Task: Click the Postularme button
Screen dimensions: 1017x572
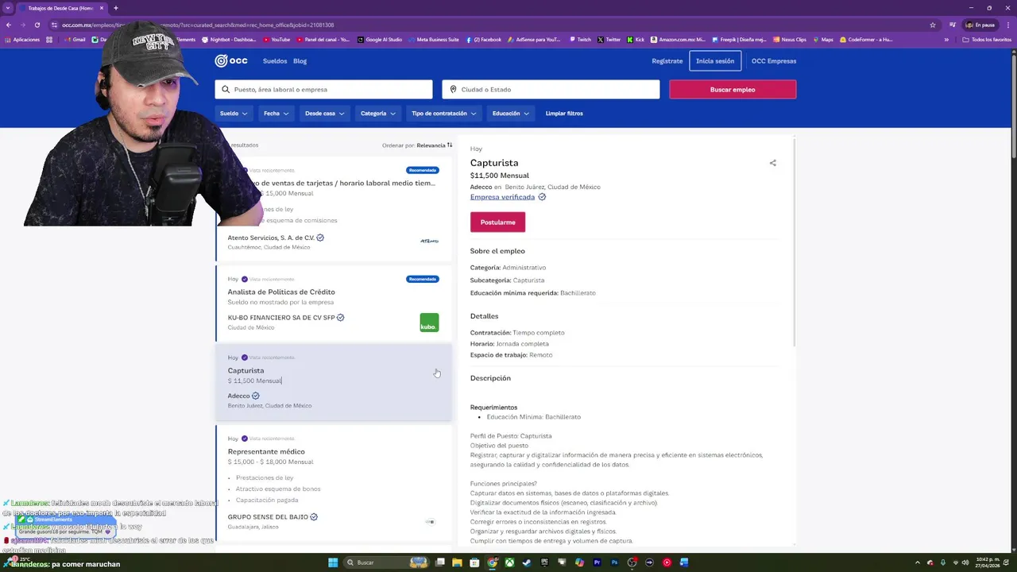Action: [x=497, y=222]
